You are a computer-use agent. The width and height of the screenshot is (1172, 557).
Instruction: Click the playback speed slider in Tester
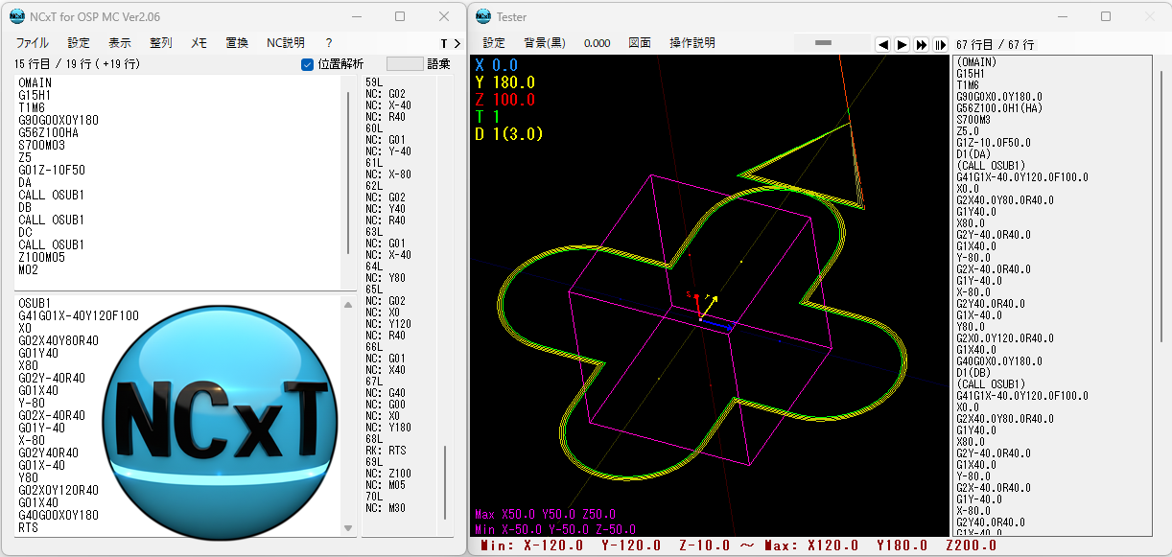click(825, 43)
